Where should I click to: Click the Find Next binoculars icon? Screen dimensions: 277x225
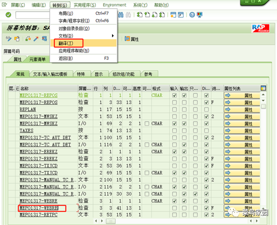coord(128,15)
